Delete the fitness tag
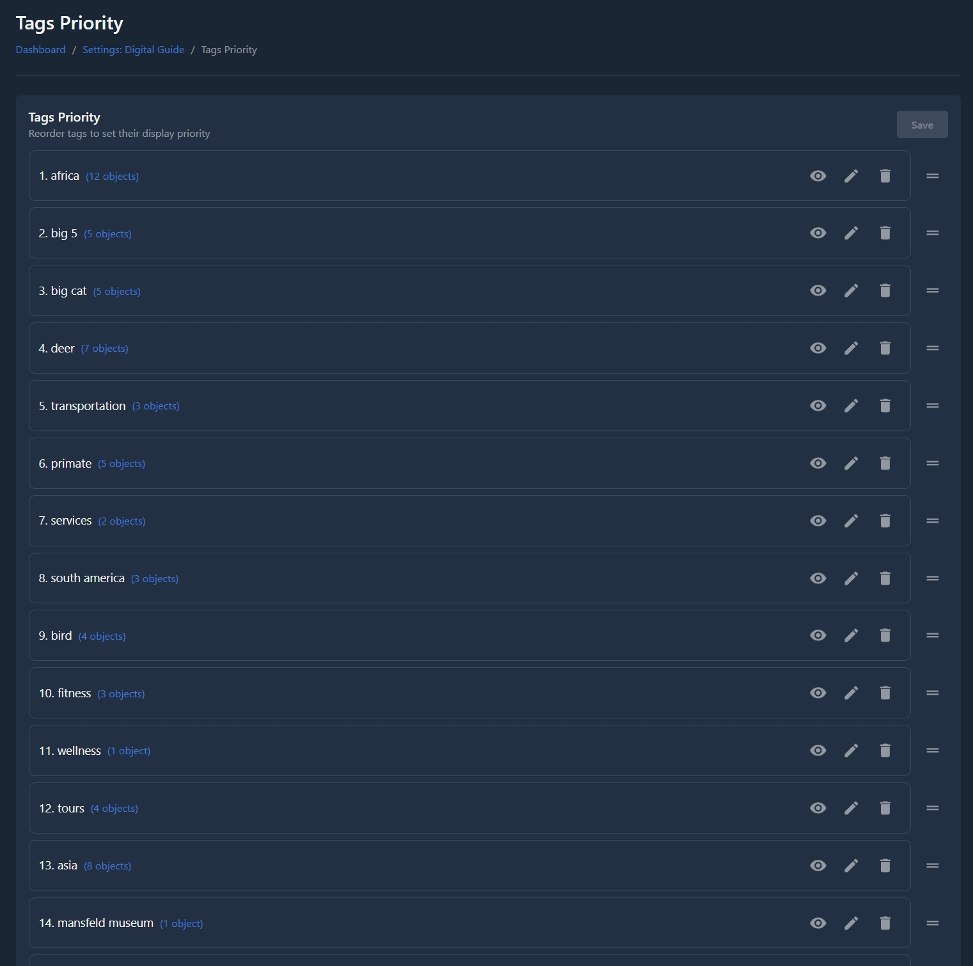Viewport: 973px width, 966px height. coord(885,693)
